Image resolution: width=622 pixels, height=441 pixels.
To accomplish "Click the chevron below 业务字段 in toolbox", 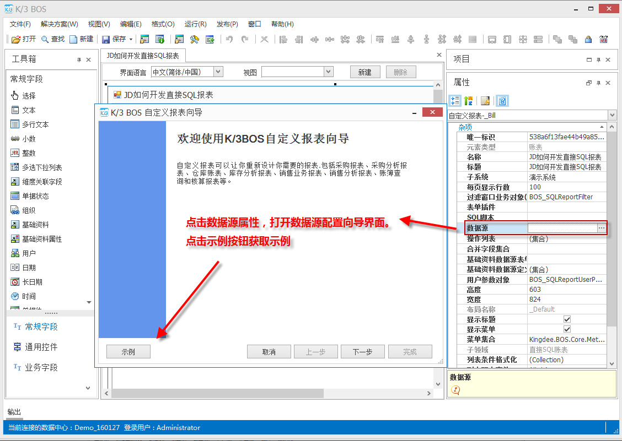I will click(x=88, y=388).
